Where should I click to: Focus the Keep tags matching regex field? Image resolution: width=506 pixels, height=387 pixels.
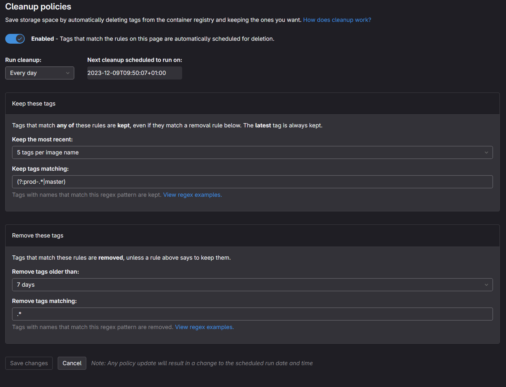pyautogui.click(x=252, y=182)
